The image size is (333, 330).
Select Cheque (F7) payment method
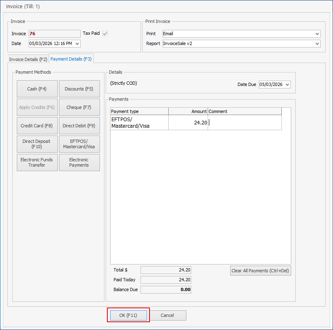pos(79,107)
